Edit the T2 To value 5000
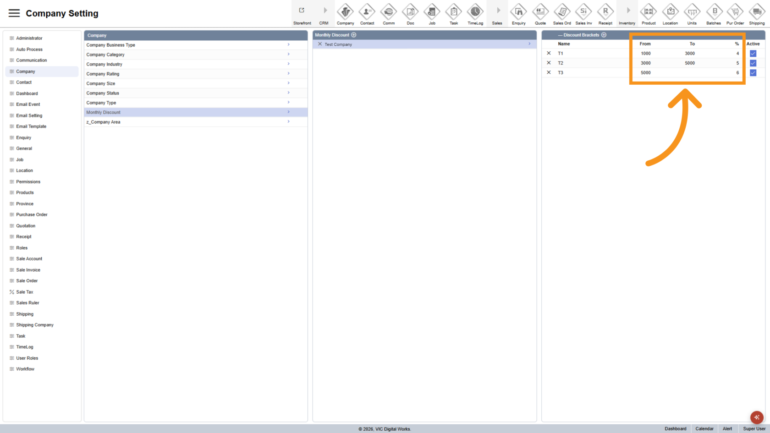Screen dimensions: 770x433 click(x=690, y=63)
